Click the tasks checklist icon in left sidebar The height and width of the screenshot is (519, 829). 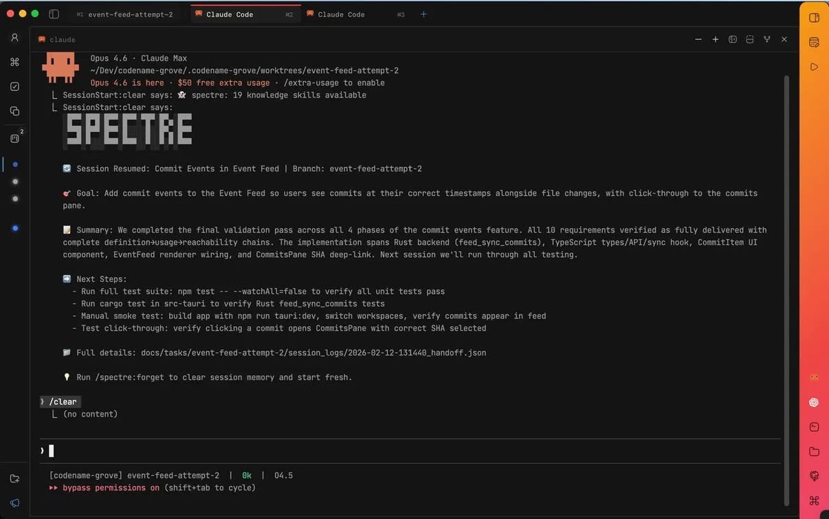coord(14,86)
